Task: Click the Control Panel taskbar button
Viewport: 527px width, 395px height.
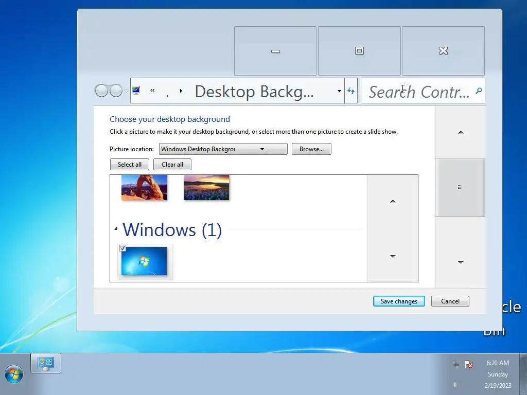Action: point(46,364)
